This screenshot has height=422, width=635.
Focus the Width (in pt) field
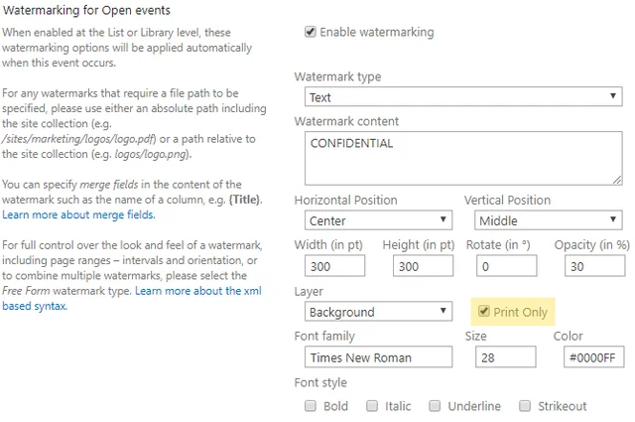pos(335,266)
